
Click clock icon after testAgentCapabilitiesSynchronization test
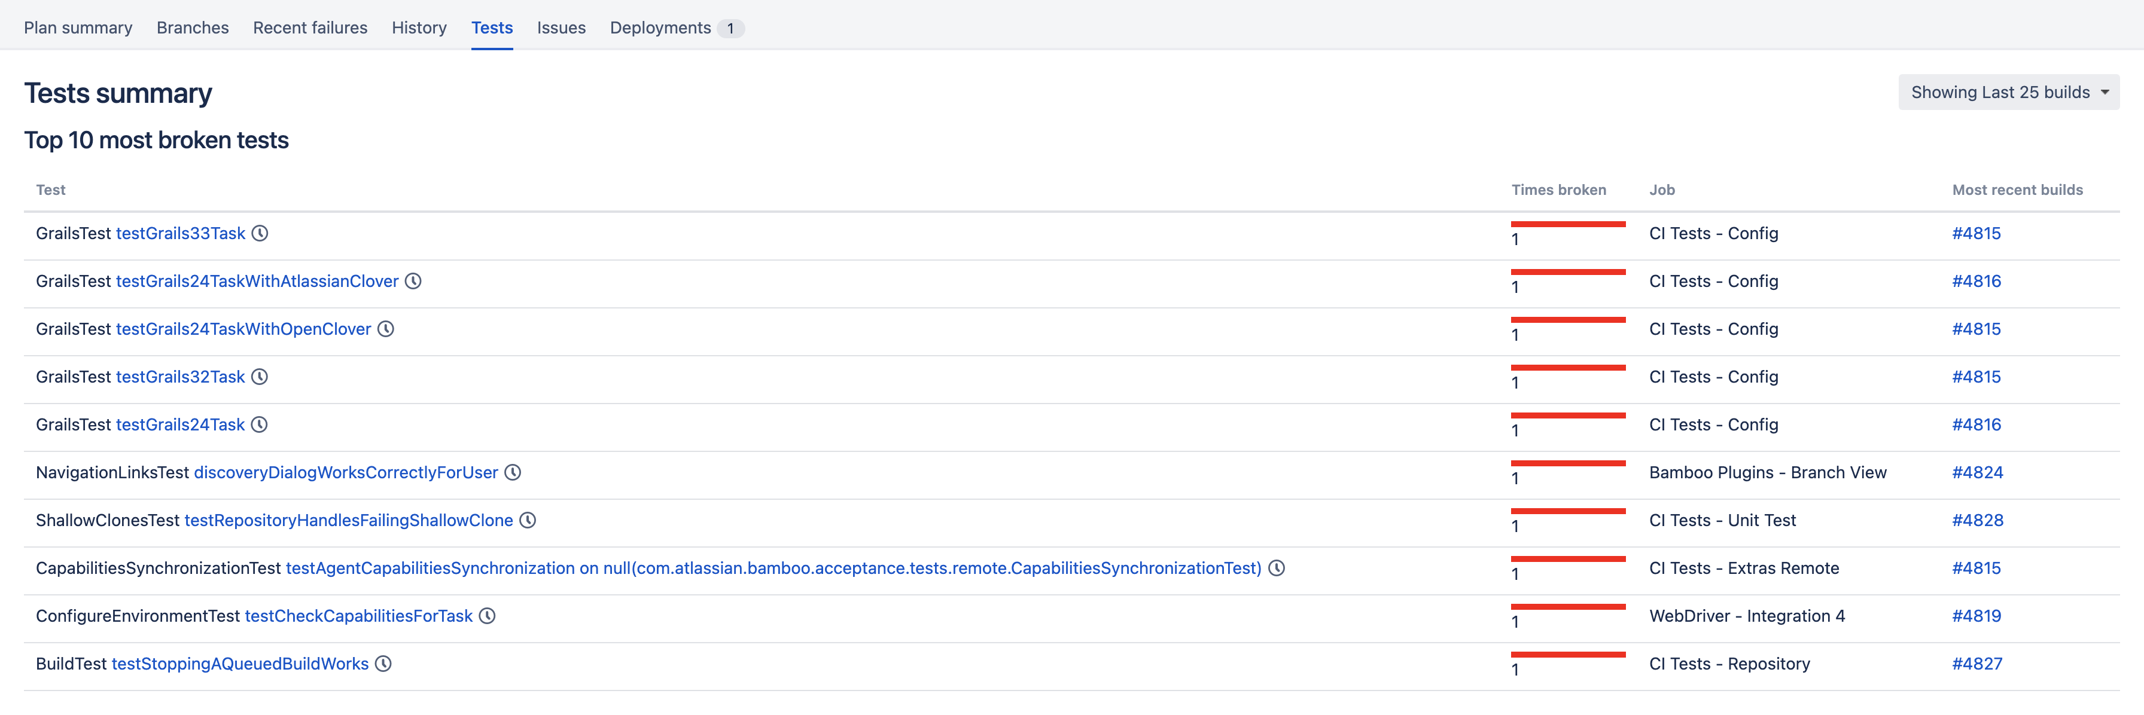(1276, 568)
